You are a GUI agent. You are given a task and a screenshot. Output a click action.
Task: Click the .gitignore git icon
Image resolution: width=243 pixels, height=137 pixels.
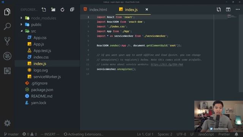[27, 83]
